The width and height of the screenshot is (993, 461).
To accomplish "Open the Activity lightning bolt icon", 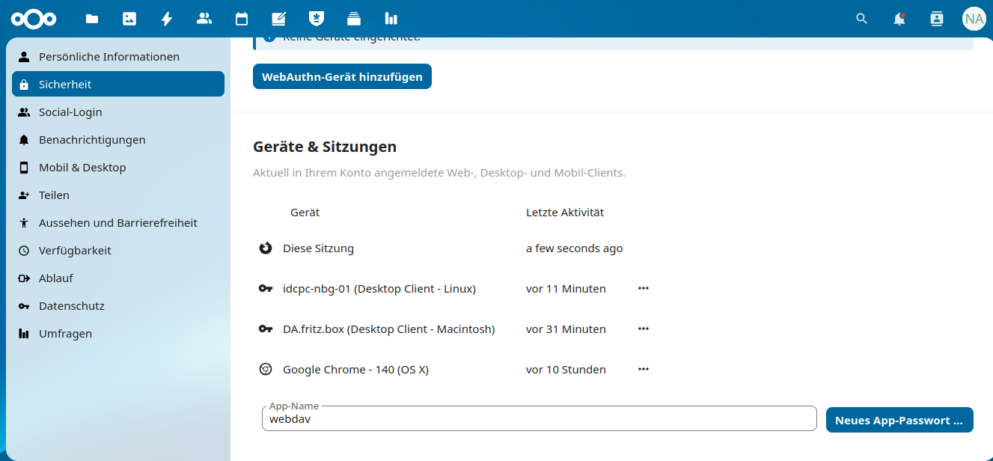I will (167, 19).
